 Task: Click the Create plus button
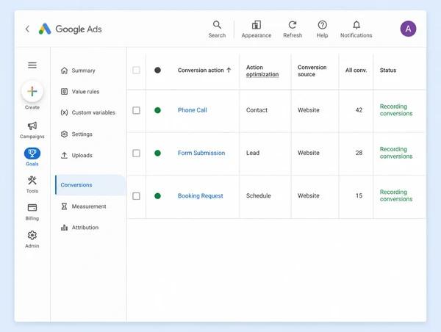32,91
